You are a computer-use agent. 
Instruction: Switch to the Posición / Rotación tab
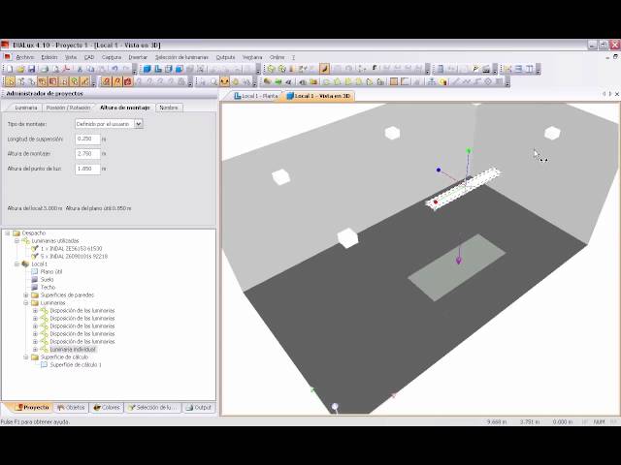(68, 108)
